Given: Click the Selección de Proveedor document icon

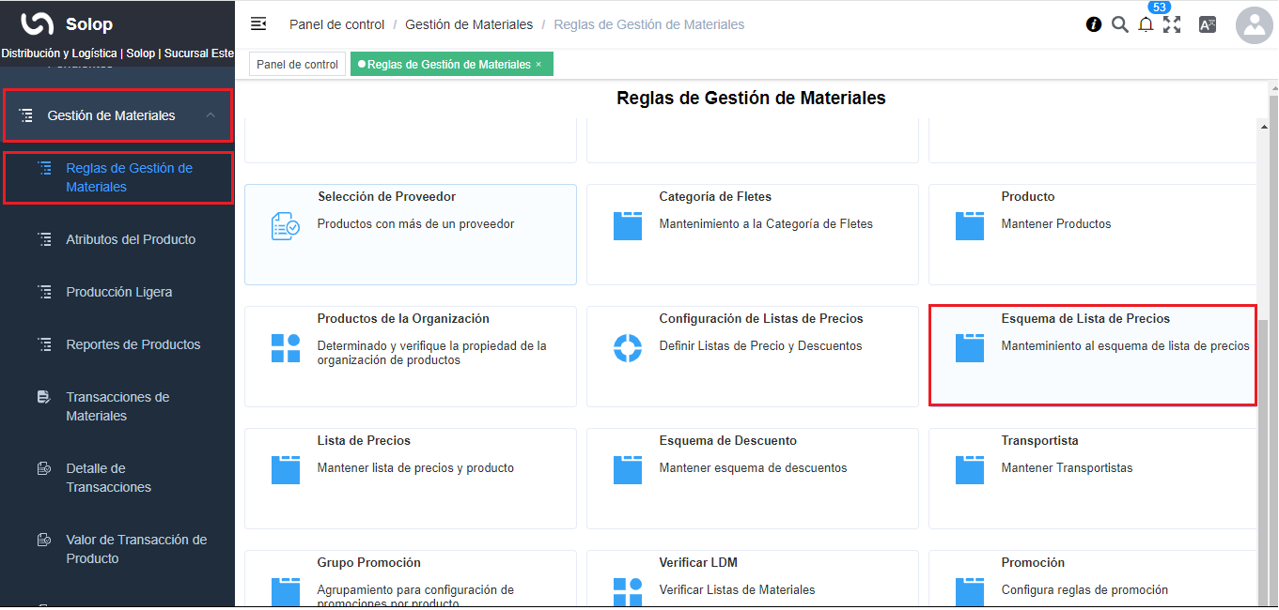Looking at the screenshot, I should (x=285, y=225).
